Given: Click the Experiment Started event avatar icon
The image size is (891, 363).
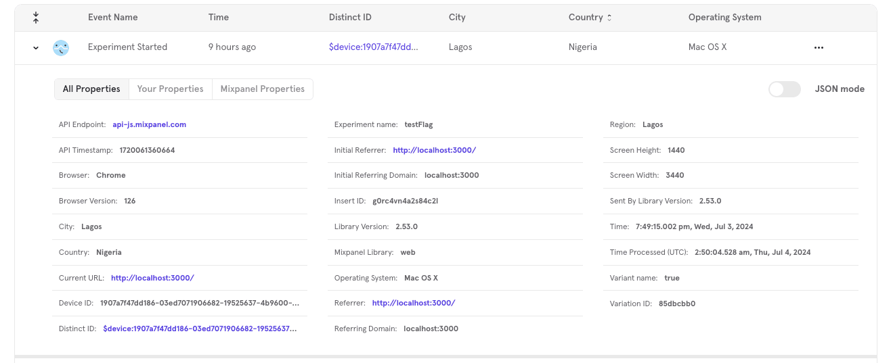Looking at the screenshot, I should tap(61, 47).
